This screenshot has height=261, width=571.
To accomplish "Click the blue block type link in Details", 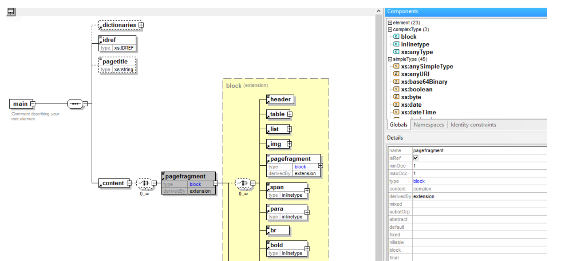I will tap(419, 181).
